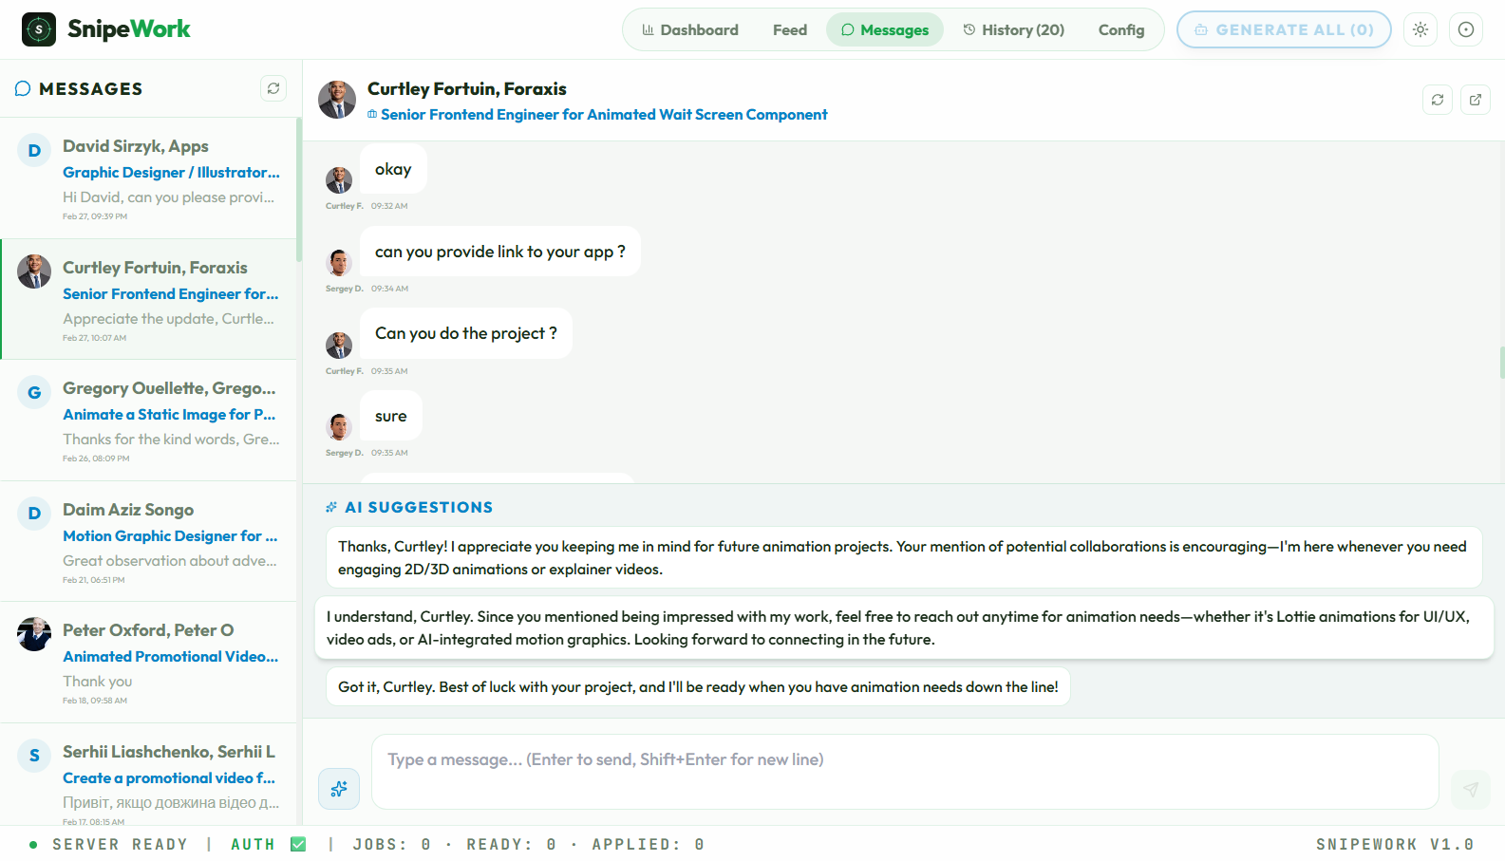Open History (20) tab
This screenshot has width=1505, height=861.
1013,30
